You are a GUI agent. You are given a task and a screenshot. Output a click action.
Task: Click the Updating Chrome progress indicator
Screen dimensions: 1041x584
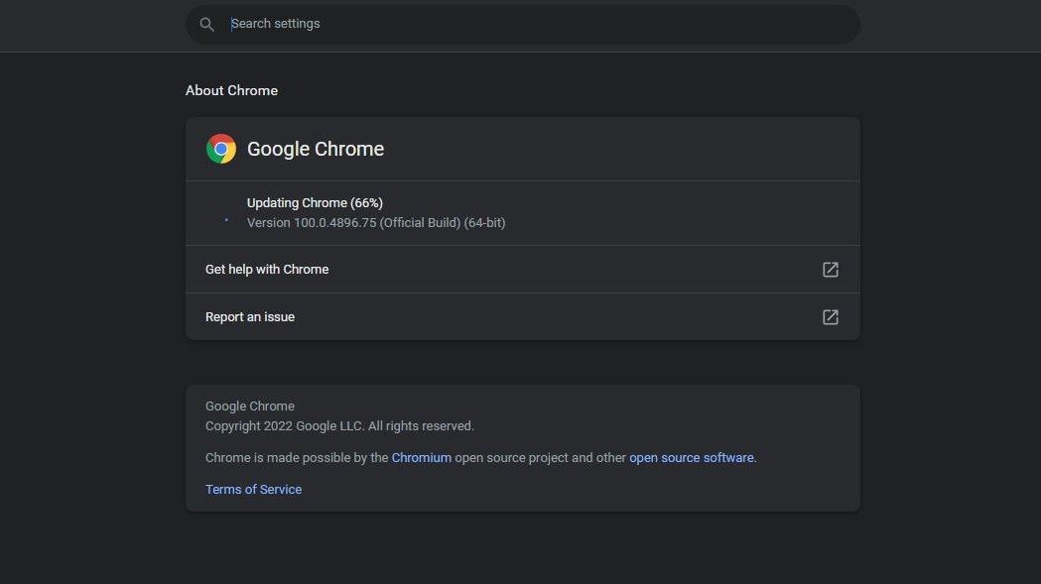click(315, 202)
